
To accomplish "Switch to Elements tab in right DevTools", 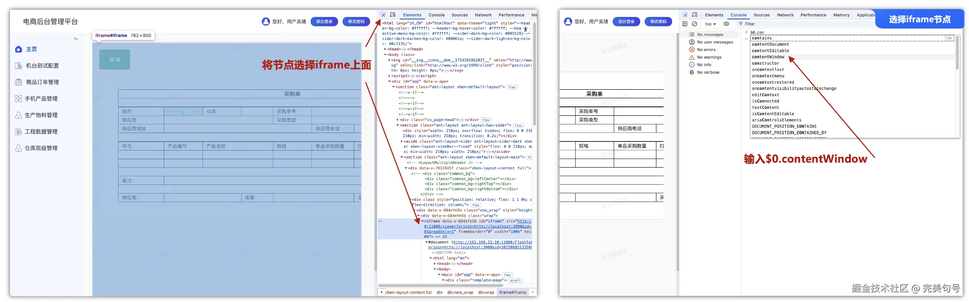I will pos(714,15).
